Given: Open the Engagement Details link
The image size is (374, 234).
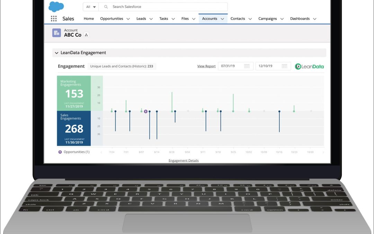Looking at the screenshot, I should (184, 161).
